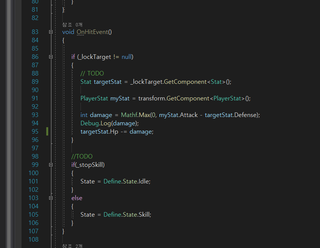Click the Stat type at start of line 89

[86, 82]
